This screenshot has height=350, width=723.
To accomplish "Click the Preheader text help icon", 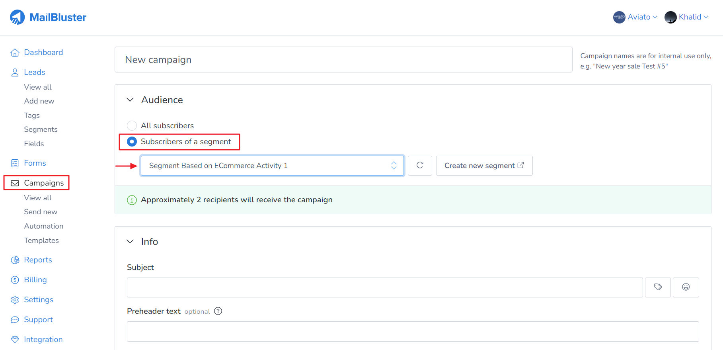I will 218,311.
